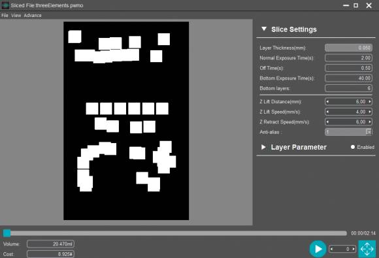The width and height of the screenshot is (379, 258).
Task: Start layer preview playback with play button
Action: pyautogui.click(x=318, y=249)
